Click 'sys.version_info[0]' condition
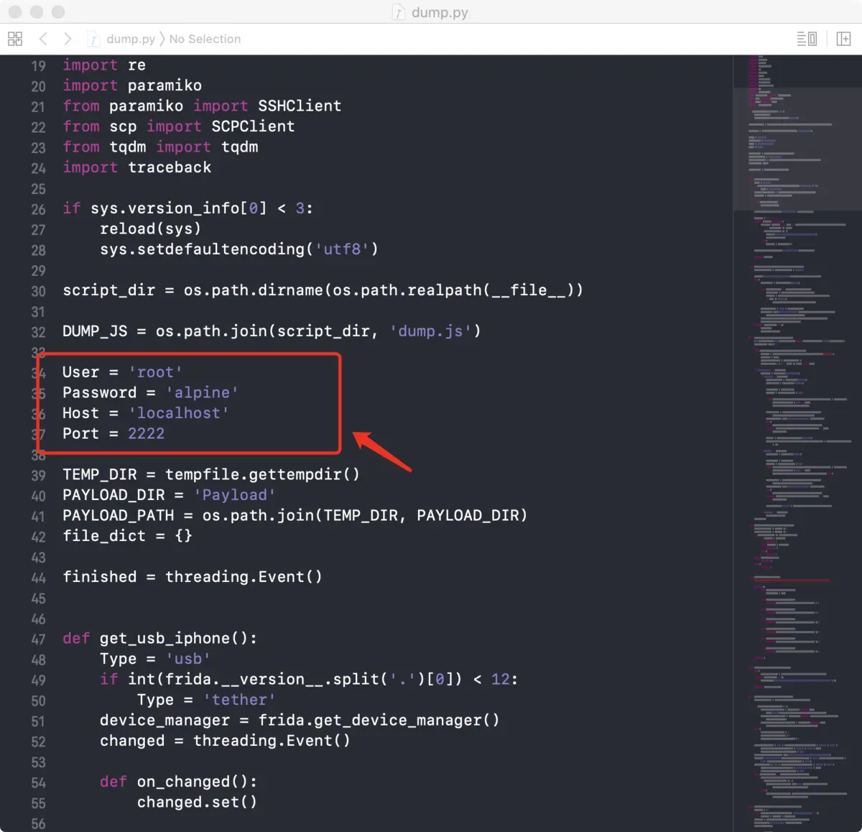Viewport: 862px width, 832px height. click(x=179, y=208)
